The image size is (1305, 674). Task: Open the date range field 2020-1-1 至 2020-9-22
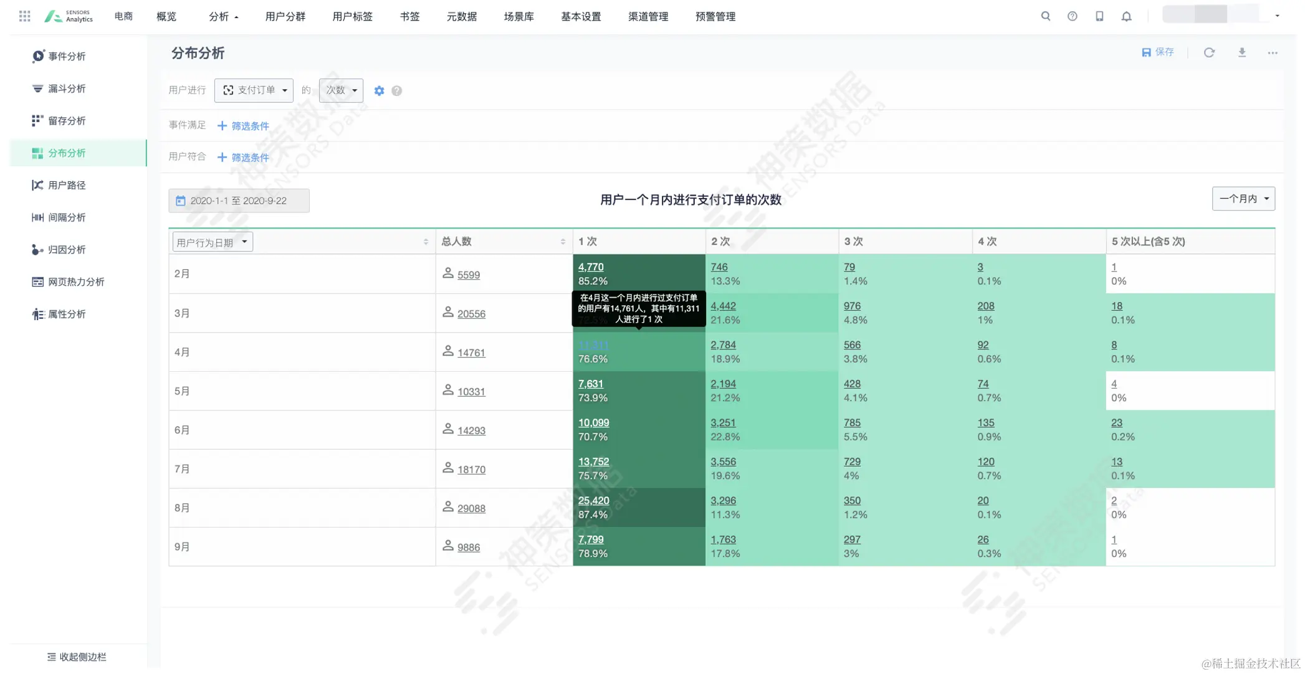239,201
